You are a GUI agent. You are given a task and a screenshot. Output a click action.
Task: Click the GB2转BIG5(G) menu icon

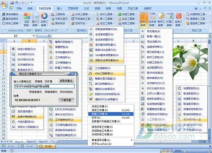click(x=13, y=54)
